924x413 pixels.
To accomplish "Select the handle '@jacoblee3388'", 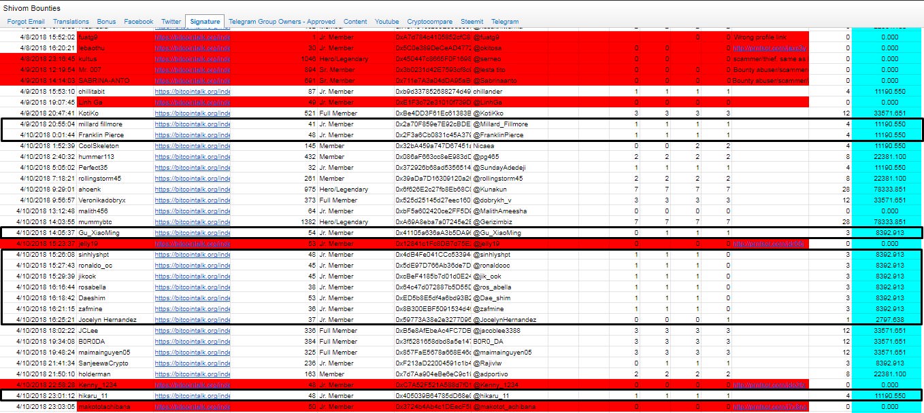I will click(x=497, y=331).
